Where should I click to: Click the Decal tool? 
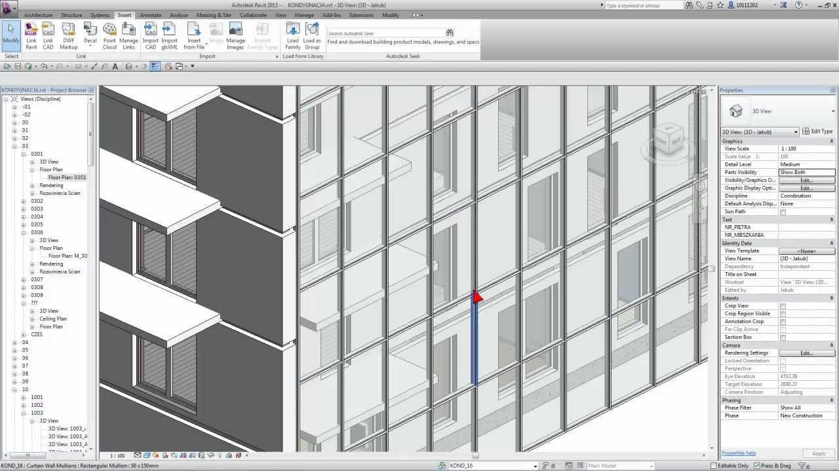click(x=90, y=36)
